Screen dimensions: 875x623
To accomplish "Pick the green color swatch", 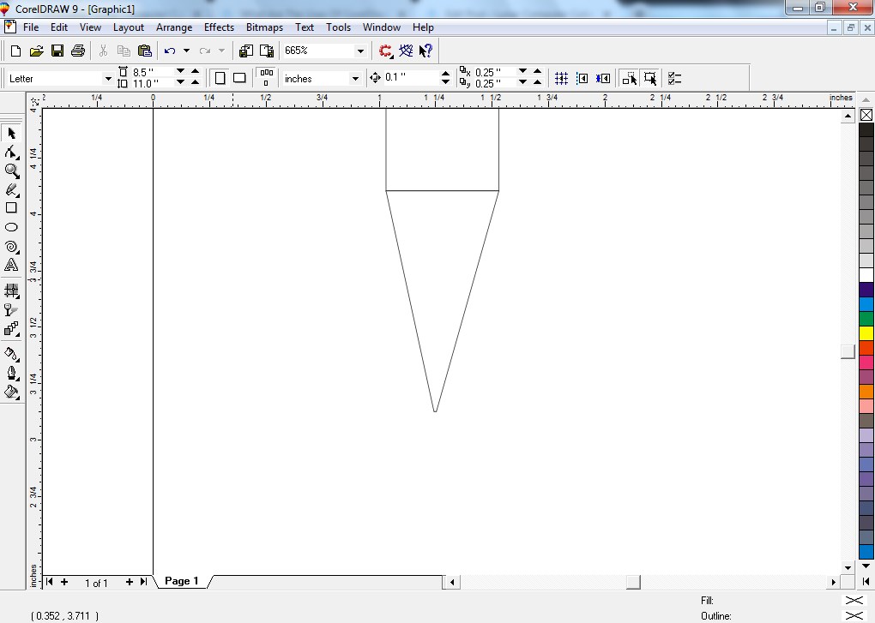I will point(866,319).
